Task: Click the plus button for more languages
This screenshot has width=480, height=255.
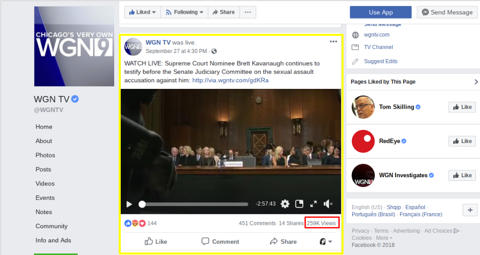Action: click(x=470, y=210)
